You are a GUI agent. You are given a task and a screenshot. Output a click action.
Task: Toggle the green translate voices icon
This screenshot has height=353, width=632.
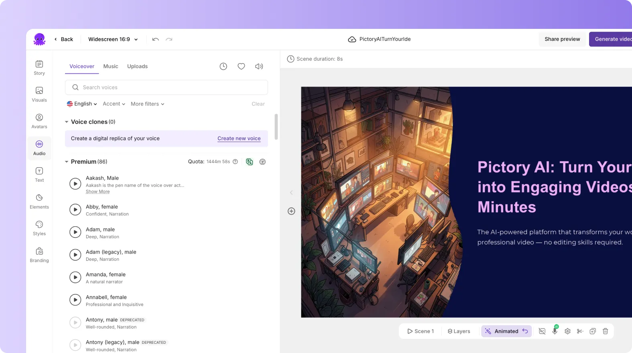pyautogui.click(x=250, y=162)
